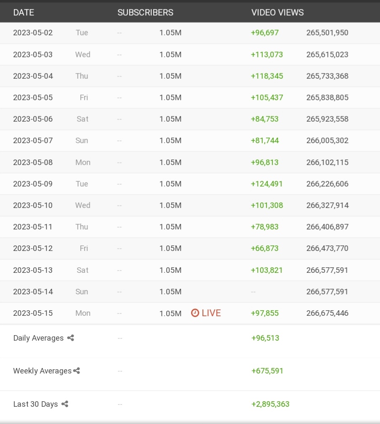Viewport: 380px width, 424px height.
Task: Select the DATE column header
Action: (x=24, y=13)
